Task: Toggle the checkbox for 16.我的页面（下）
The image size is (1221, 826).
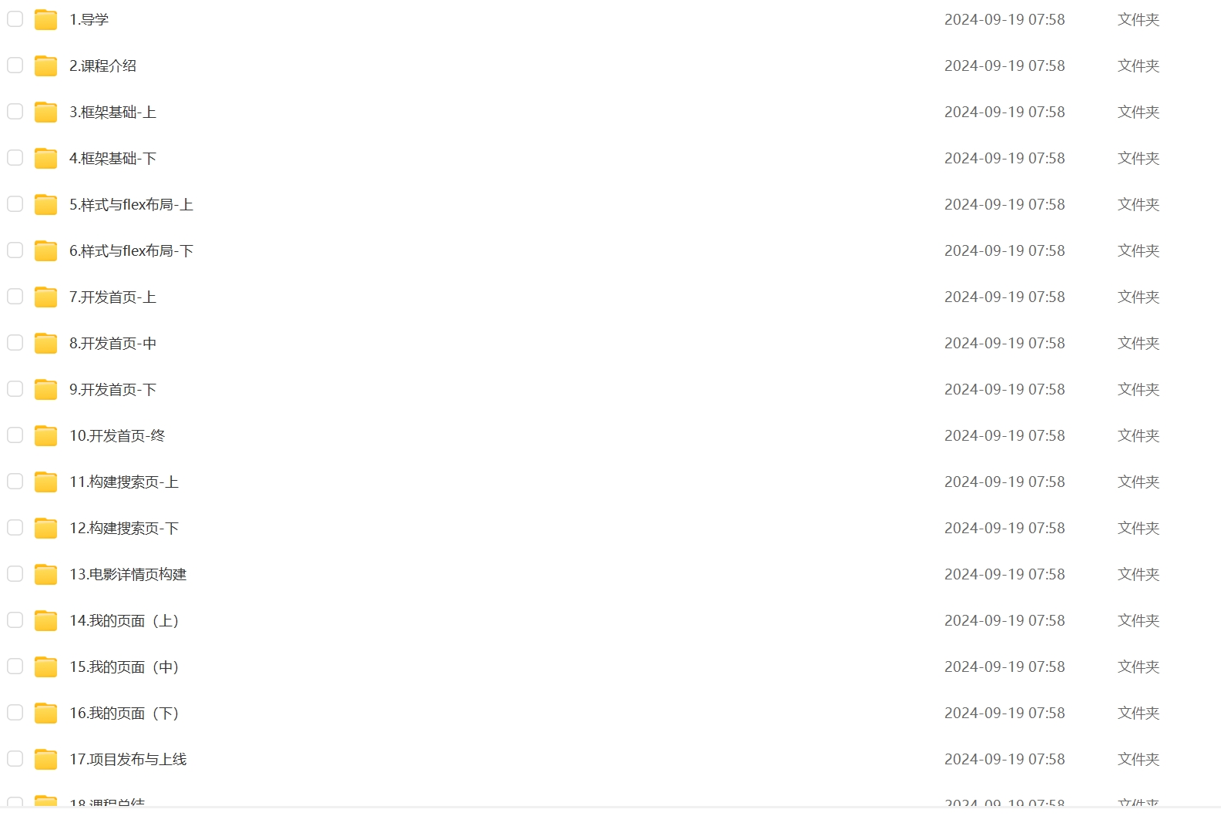Action: [15, 713]
